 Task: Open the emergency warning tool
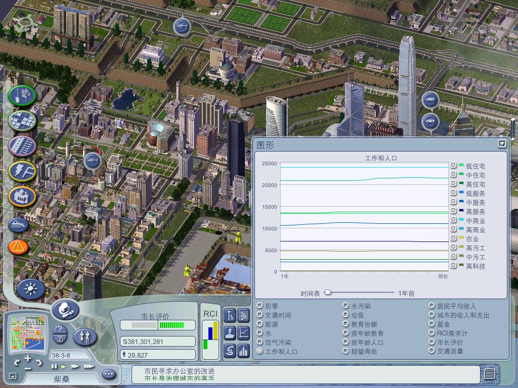coord(18,246)
